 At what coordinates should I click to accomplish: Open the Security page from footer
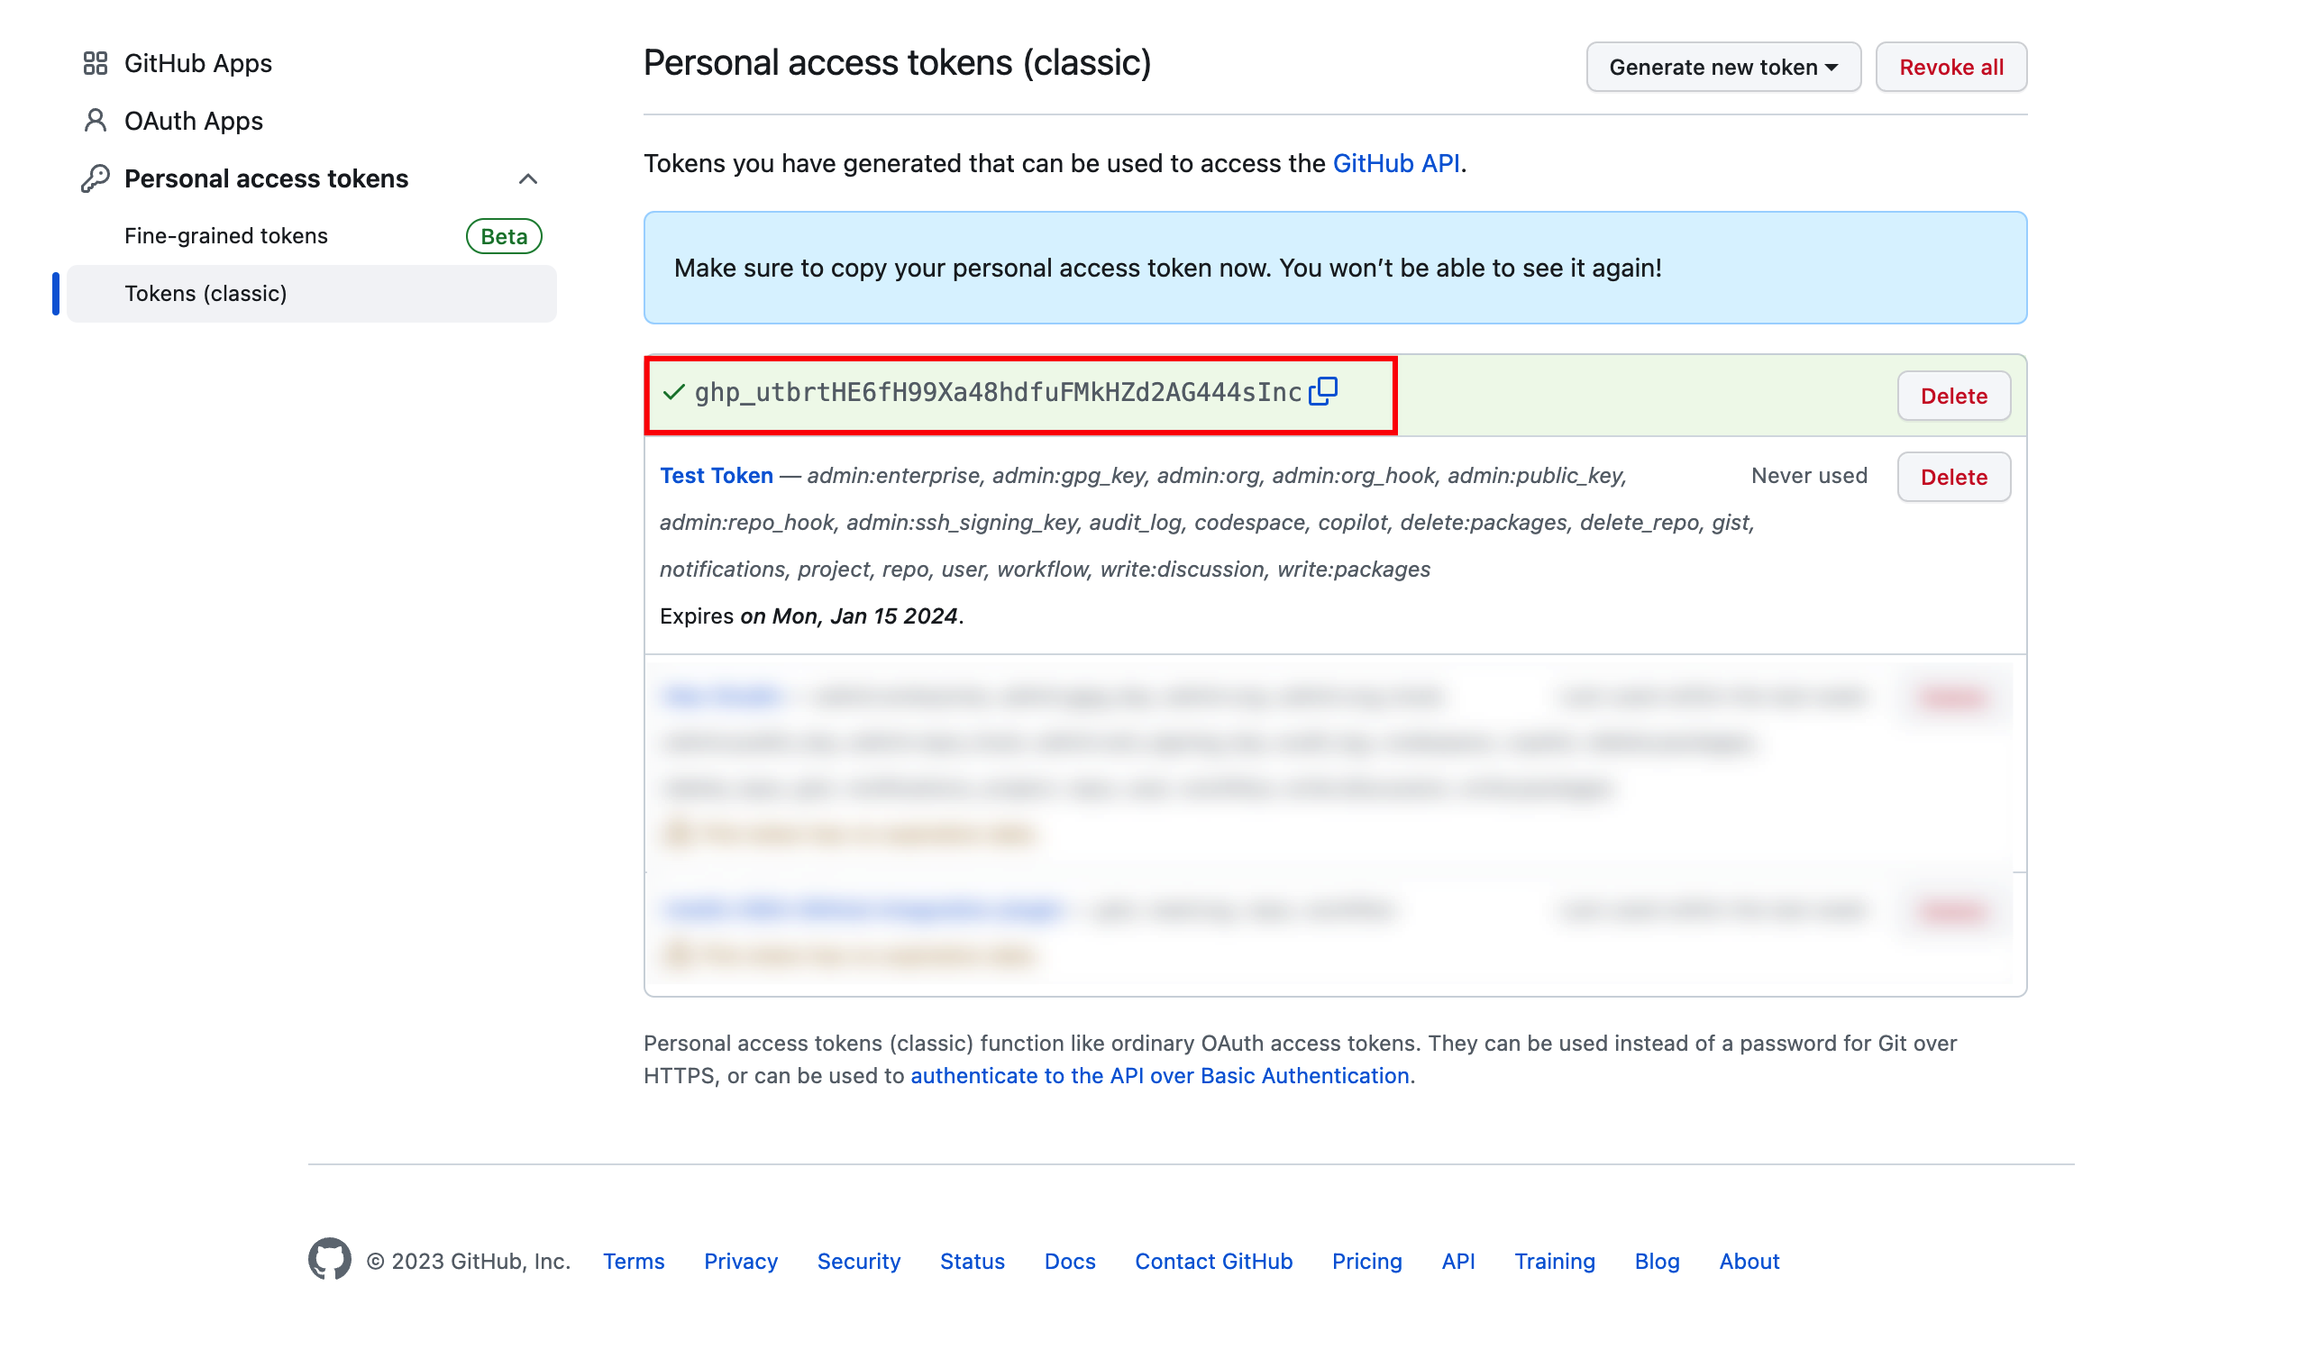[x=858, y=1261]
